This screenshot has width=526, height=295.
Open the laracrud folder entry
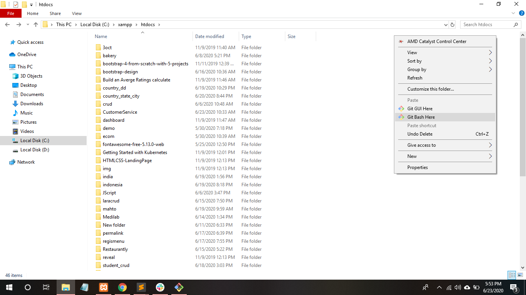pos(111,201)
